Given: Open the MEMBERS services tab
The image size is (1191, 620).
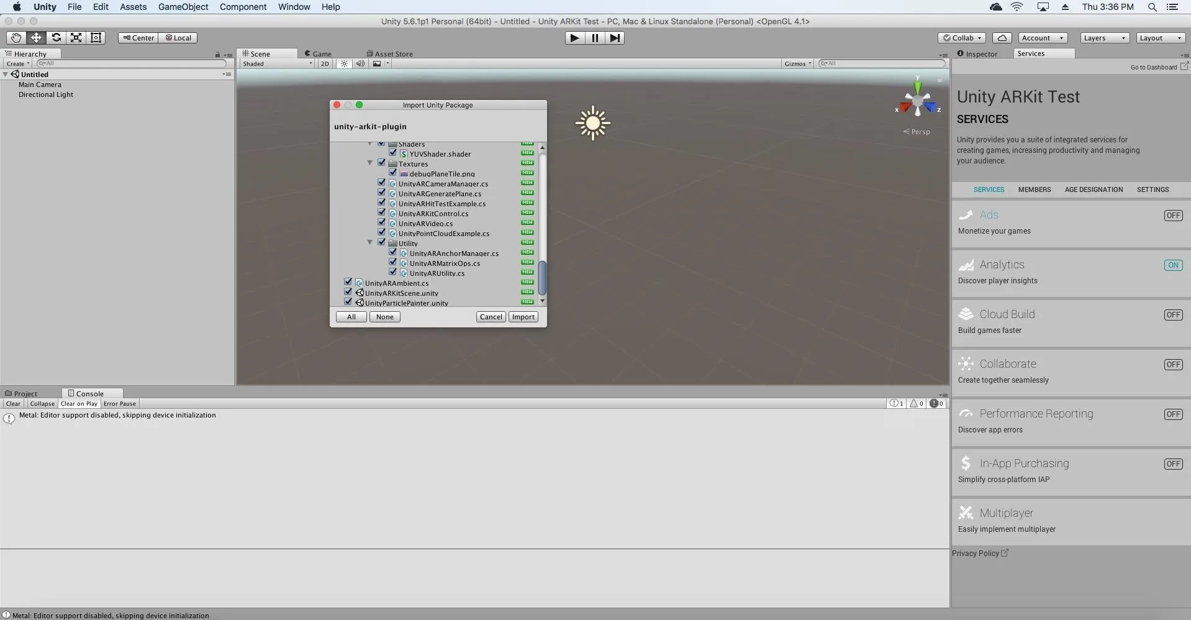Looking at the screenshot, I should tap(1035, 189).
